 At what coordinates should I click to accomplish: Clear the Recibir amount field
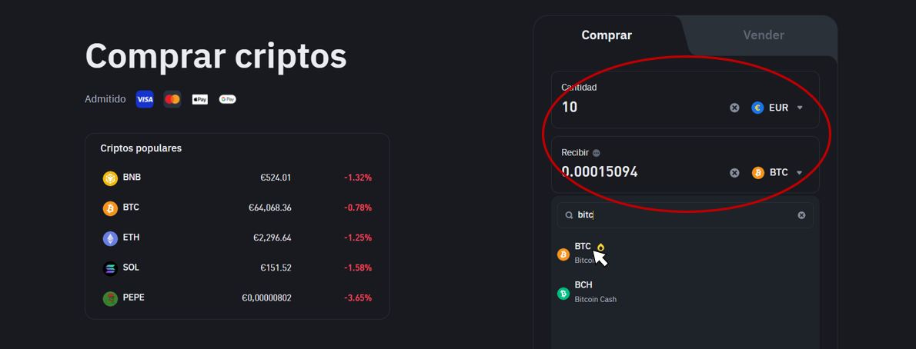[x=734, y=173]
